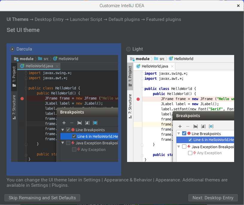Toggle Any Exception checkbox in Darcula preview

pyautogui.click(x=74, y=149)
